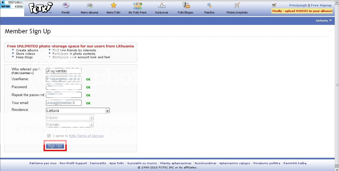Click the TOP100 counter badge
The width and height of the screenshot is (339, 171).
[x=12, y=4]
